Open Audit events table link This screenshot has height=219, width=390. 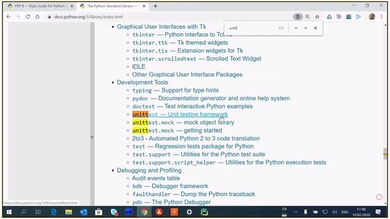(156, 178)
